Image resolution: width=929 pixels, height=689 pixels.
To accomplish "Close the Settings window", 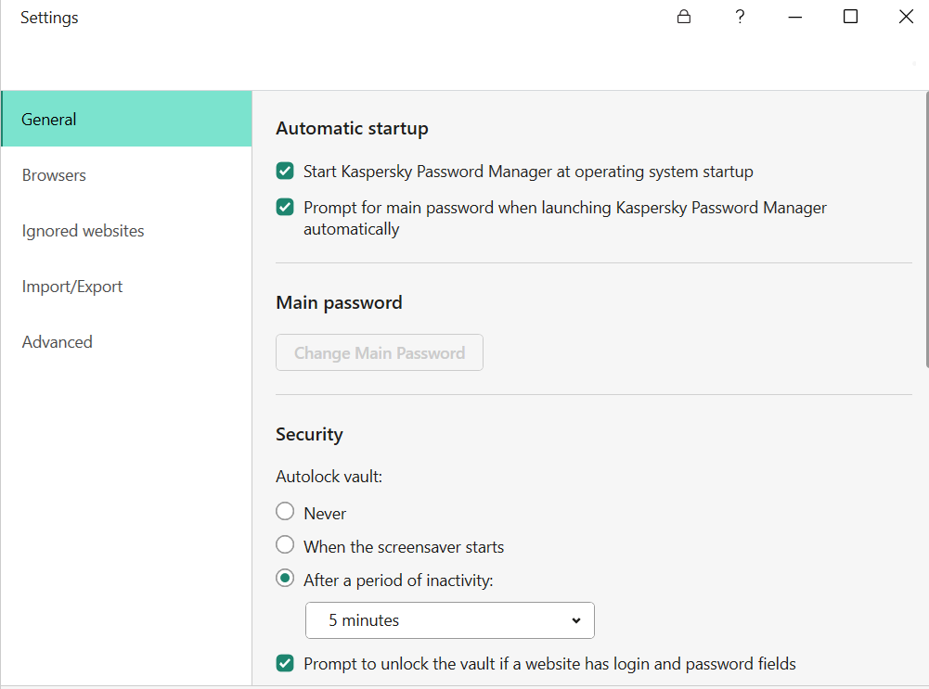I will pos(906,17).
